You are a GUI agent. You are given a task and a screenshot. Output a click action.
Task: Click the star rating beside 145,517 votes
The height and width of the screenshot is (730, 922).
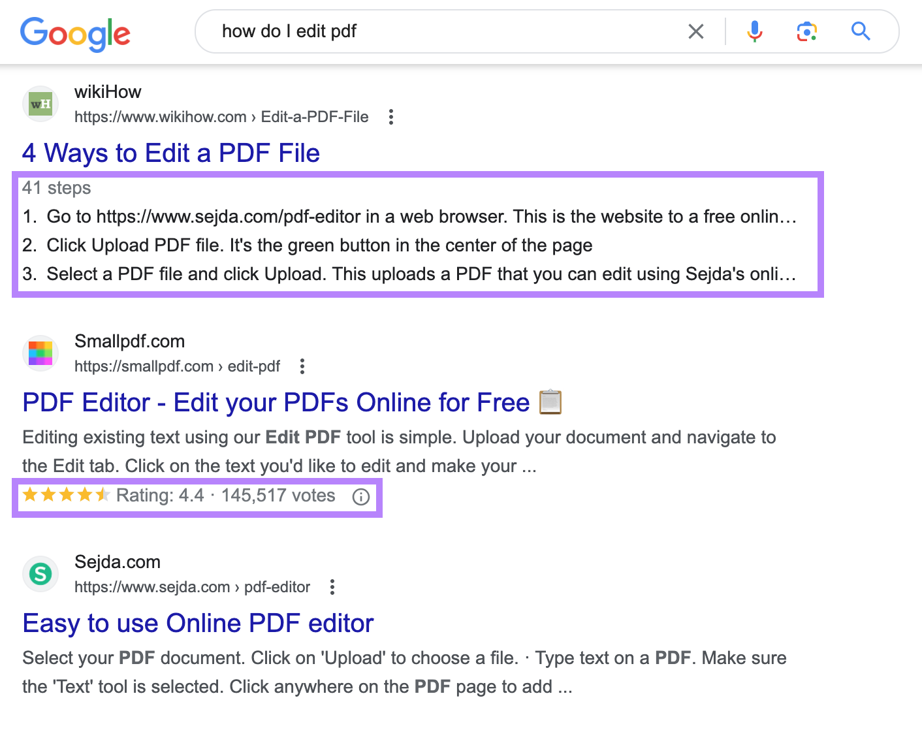click(65, 495)
